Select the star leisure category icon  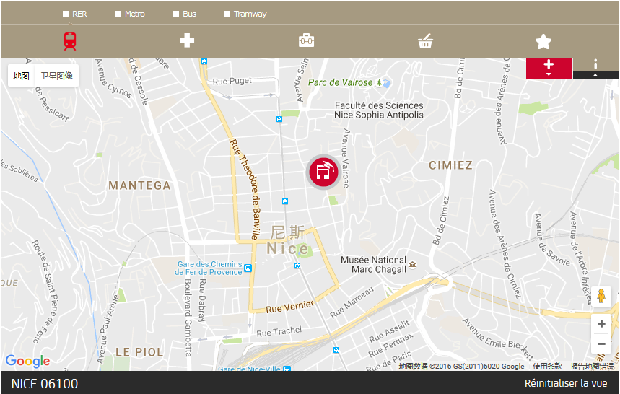pyautogui.click(x=543, y=42)
